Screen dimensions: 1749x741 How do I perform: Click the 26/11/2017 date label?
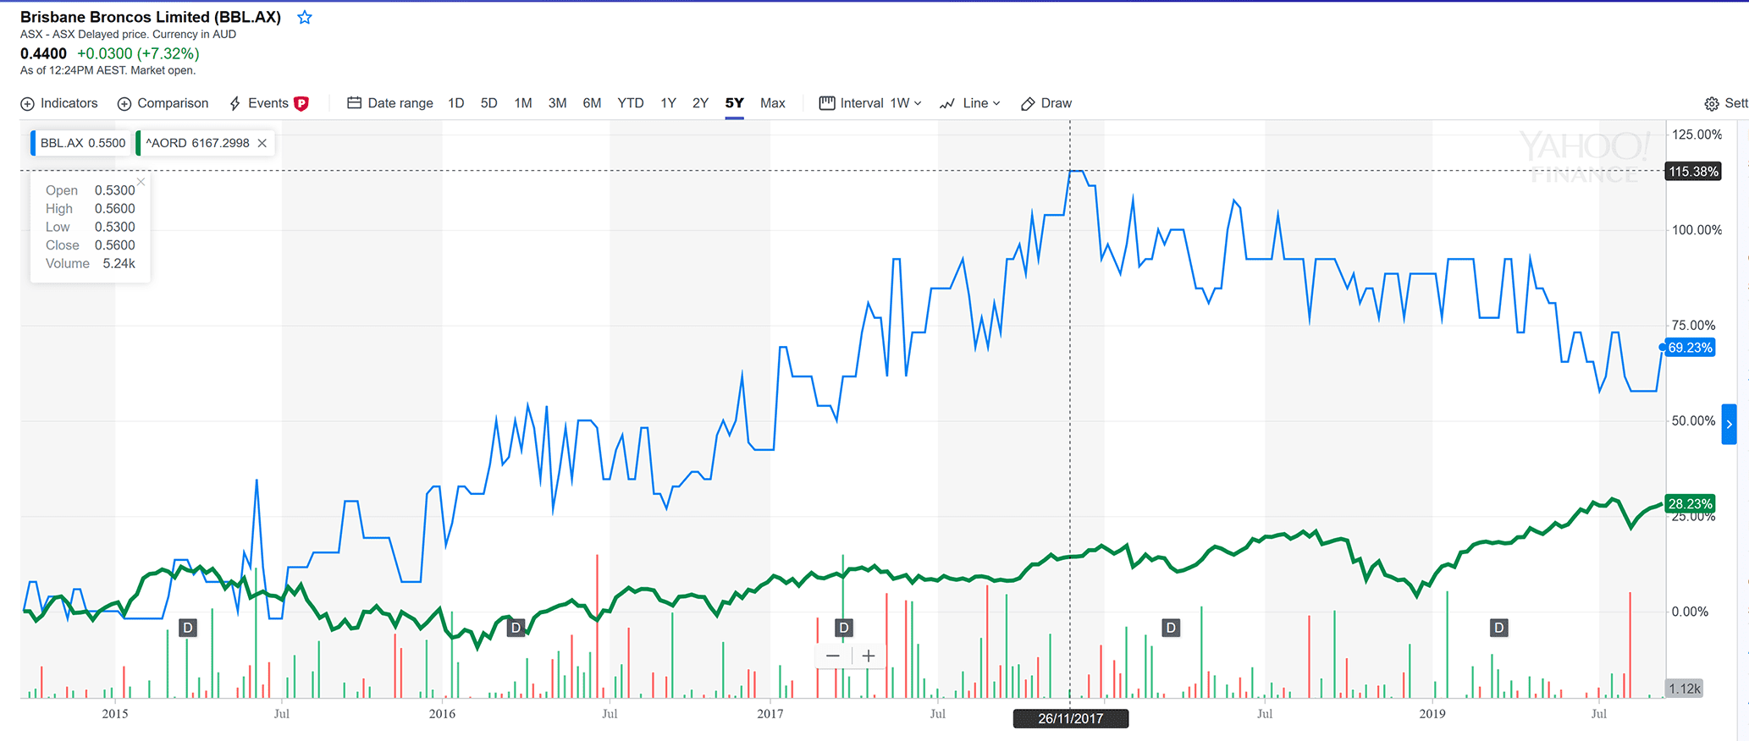click(x=1071, y=719)
